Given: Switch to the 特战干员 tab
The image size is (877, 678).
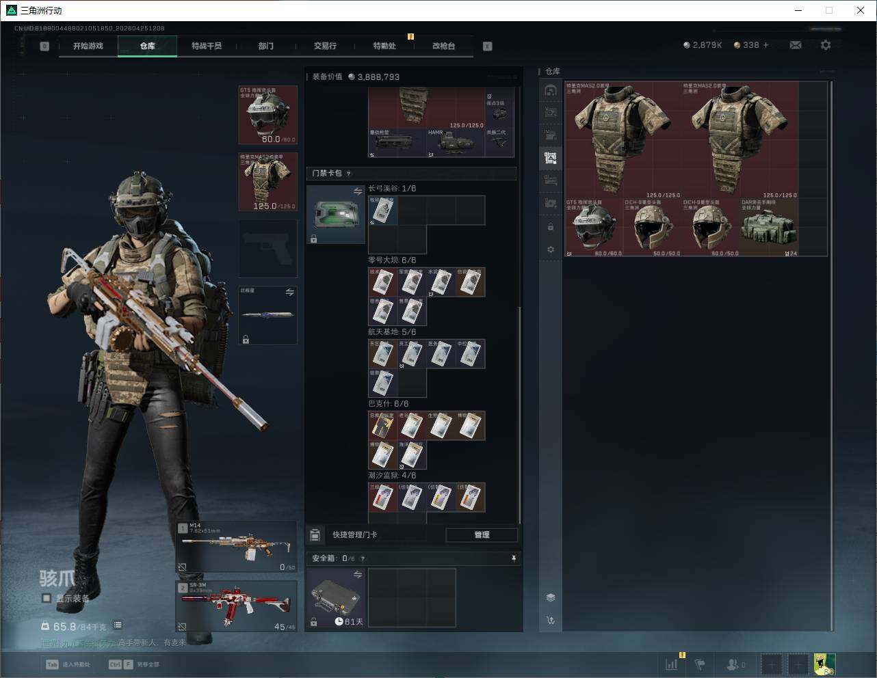Looking at the screenshot, I should pyautogui.click(x=207, y=46).
